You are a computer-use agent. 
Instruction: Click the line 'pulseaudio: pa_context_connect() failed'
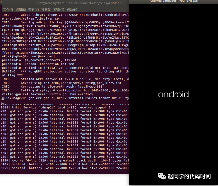(x=39, y=60)
